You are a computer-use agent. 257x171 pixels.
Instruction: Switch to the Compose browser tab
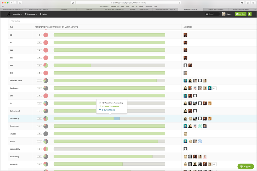pos(64,9)
